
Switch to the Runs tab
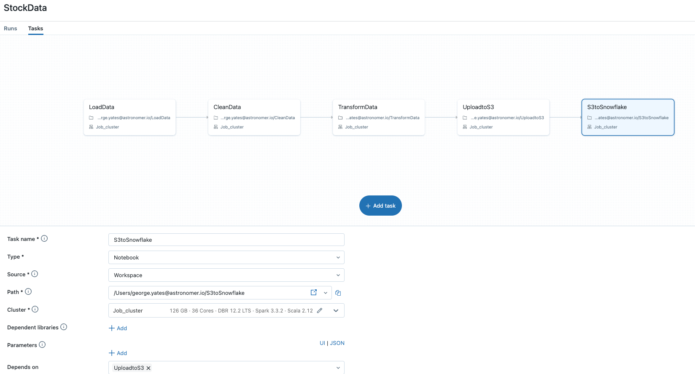tap(11, 29)
